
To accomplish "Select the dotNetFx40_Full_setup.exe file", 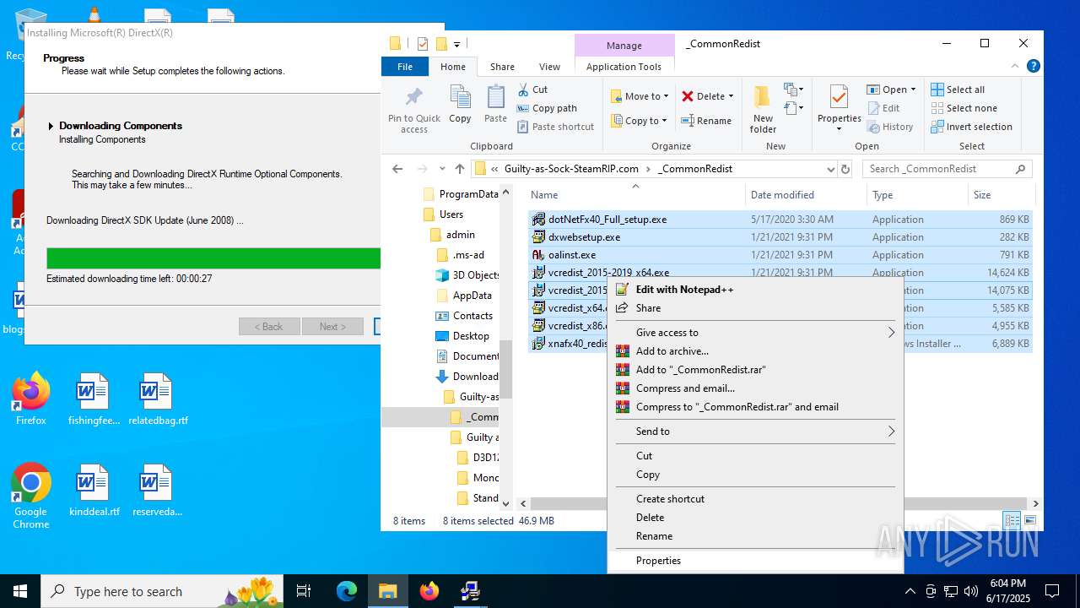I will (780, 220).
